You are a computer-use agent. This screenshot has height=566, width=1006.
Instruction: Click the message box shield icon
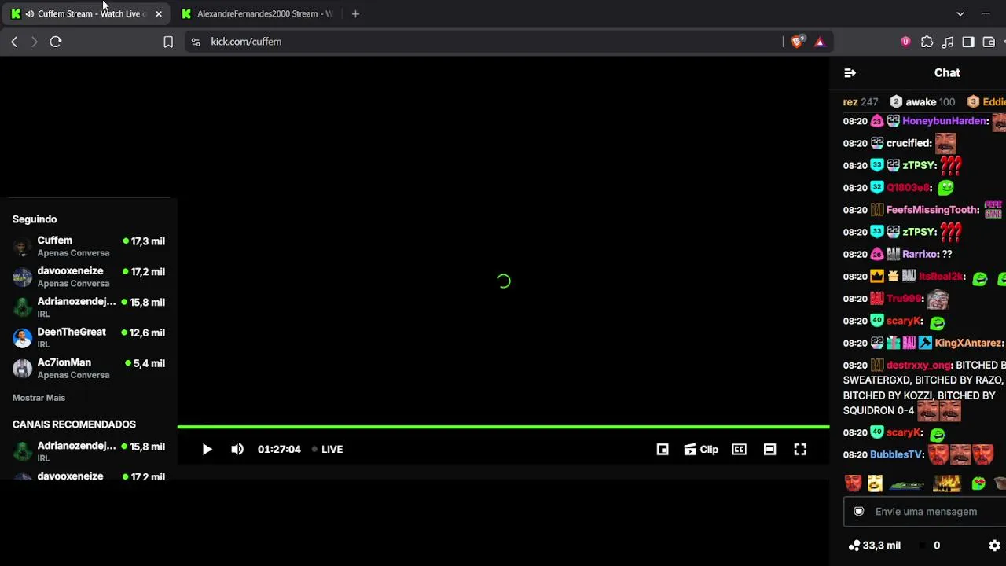[859, 512]
